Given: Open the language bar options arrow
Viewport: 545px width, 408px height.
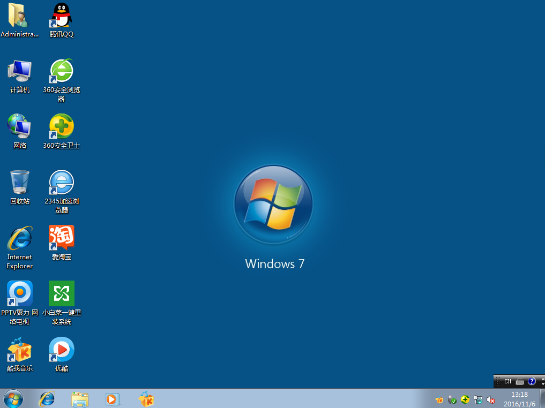Looking at the screenshot, I should click(543, 384).
